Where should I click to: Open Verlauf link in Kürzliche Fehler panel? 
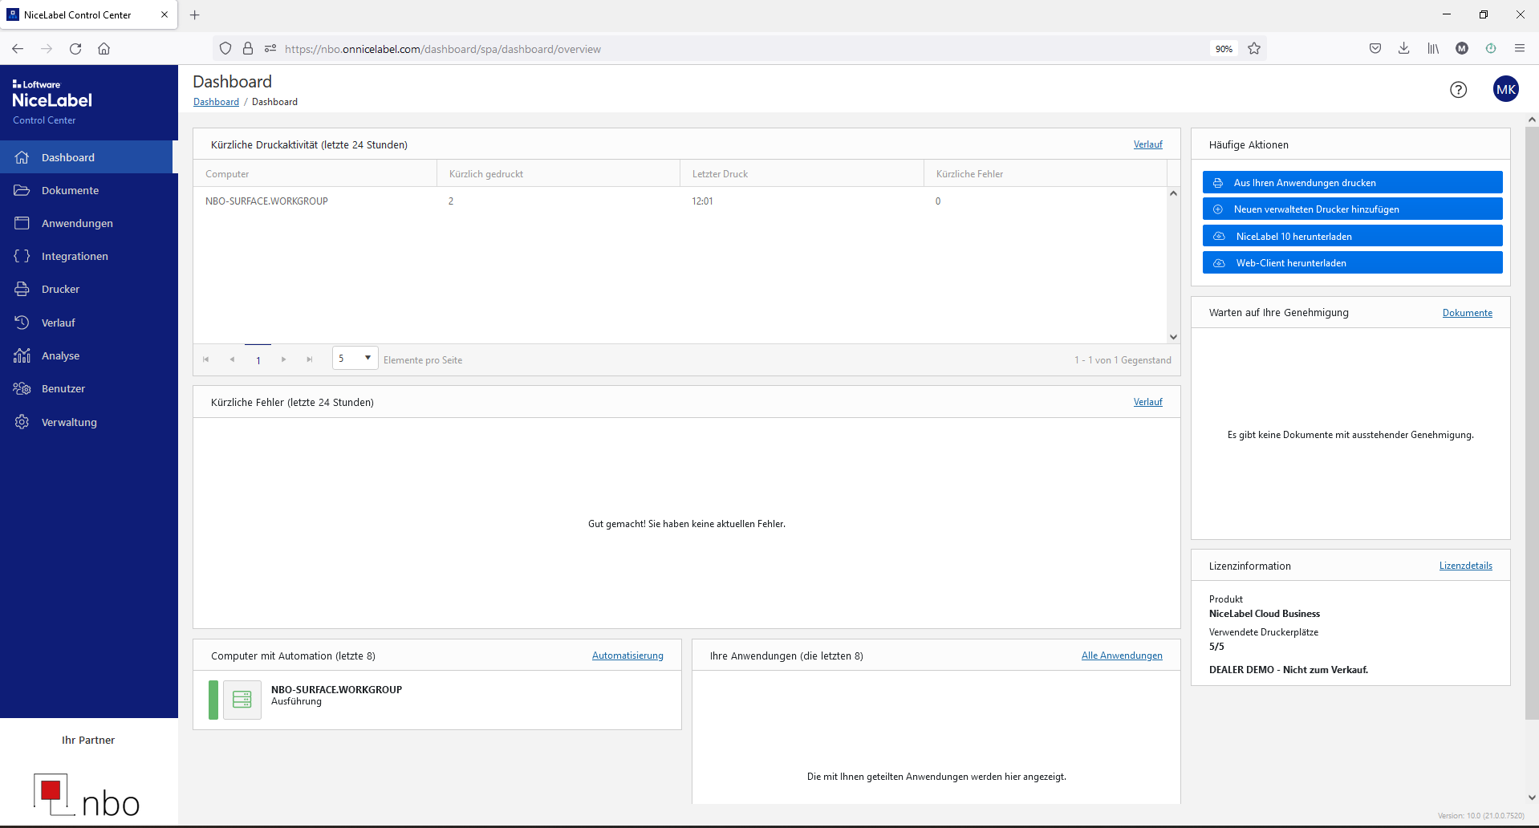point(1147,402)
